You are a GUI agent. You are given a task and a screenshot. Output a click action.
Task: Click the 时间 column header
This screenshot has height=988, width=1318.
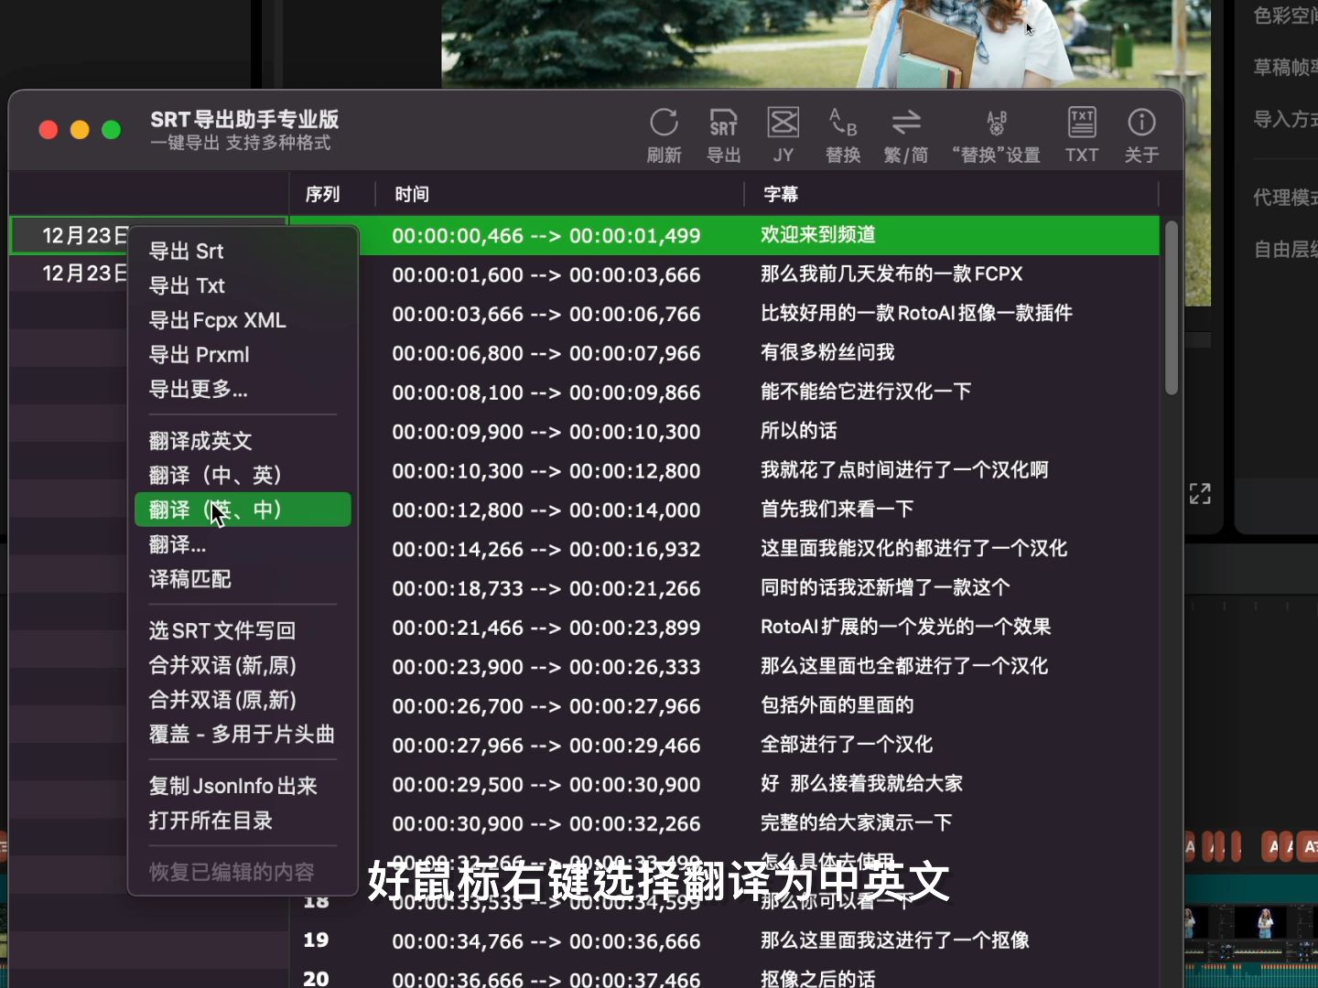[x=412, y=194]
